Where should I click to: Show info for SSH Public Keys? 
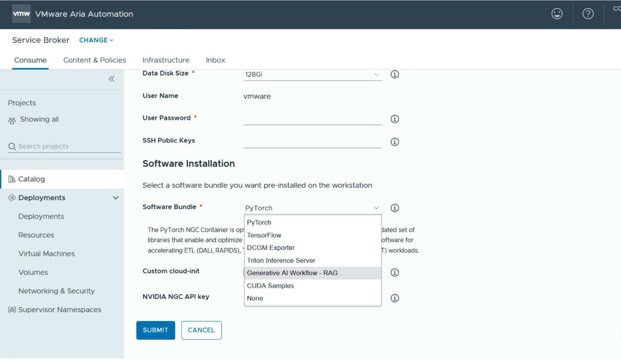tap(394, 142)
